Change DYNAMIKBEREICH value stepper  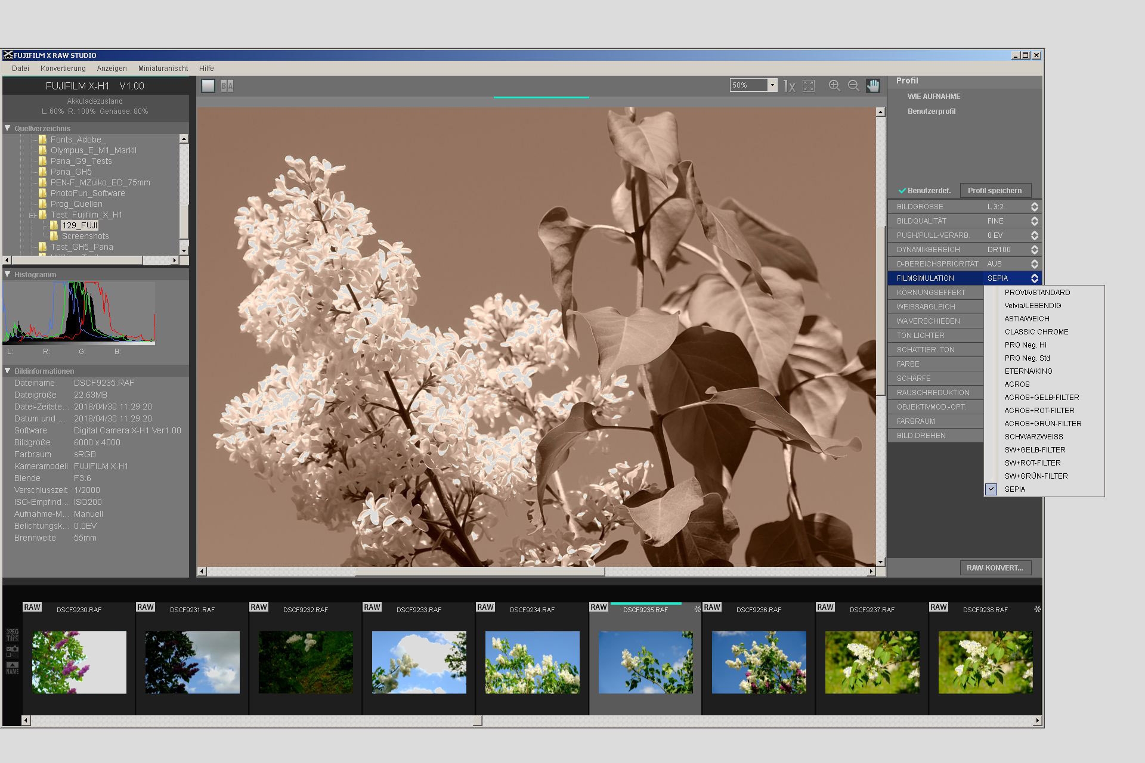point(1035,250)
